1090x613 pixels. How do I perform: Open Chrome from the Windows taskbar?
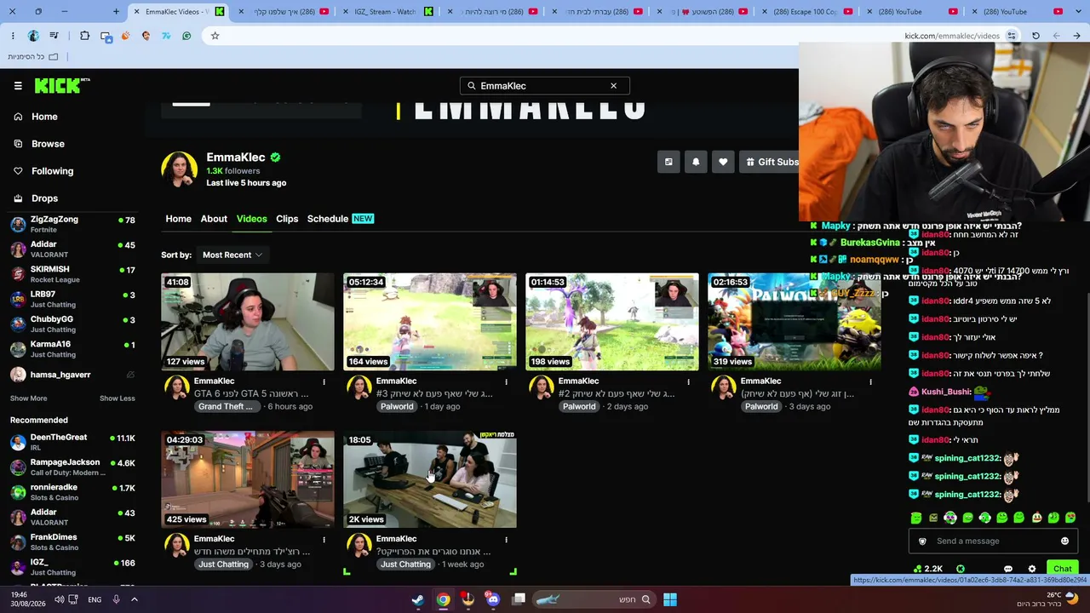point(444,599)
